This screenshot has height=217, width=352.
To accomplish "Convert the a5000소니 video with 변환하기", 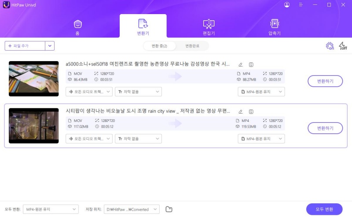I will coord(325,81).
